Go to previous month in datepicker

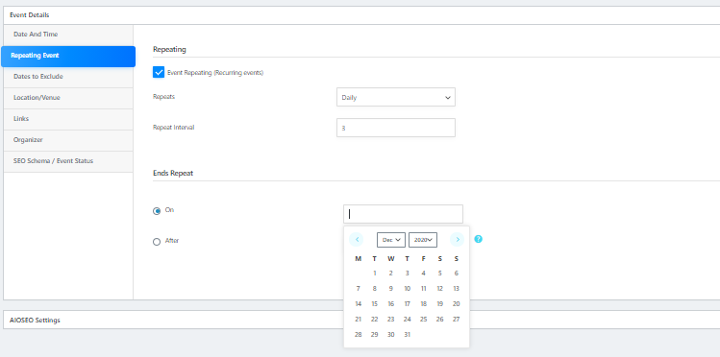[x=356, y=239]
